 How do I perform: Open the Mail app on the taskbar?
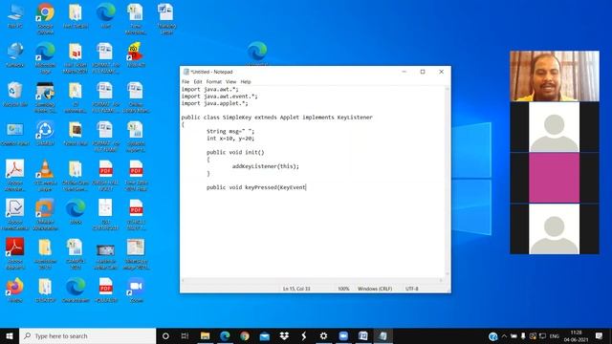pyautogui.click(x=264, y=335)
